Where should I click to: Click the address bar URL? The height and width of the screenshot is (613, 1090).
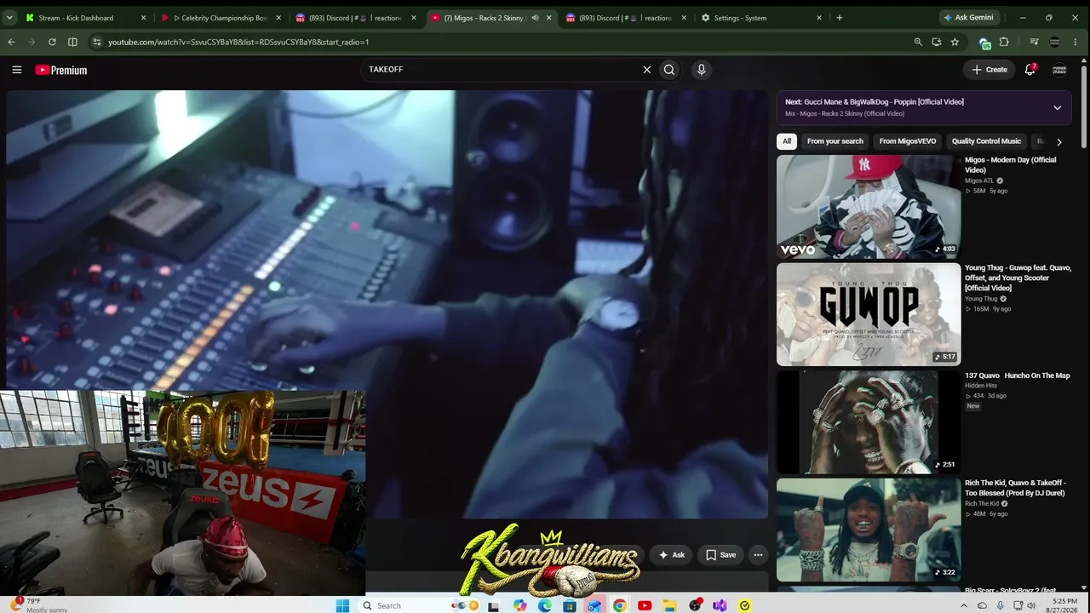pos(238,42)
